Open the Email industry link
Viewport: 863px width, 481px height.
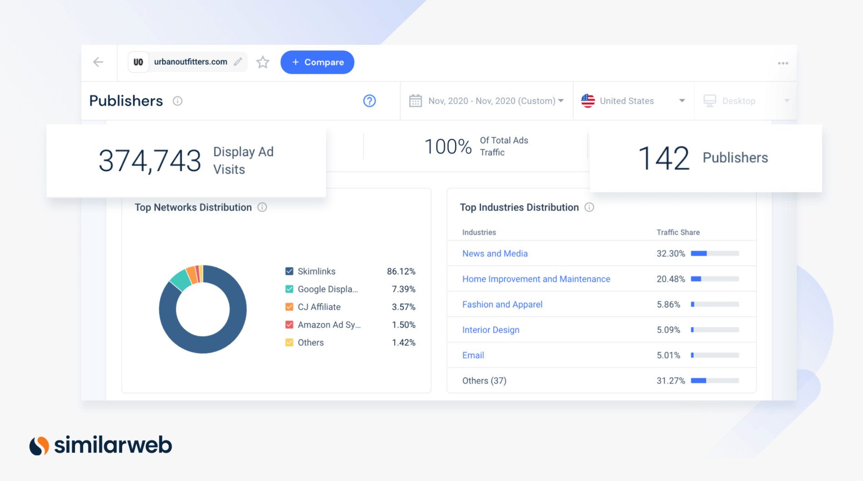coord(473,355)
